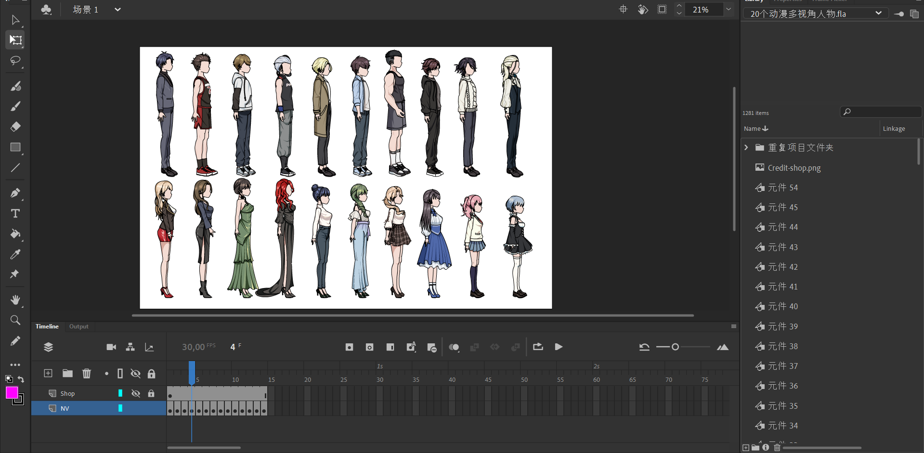Select the Text tool
Viewport: 924px width, 453px height.
pos(15,214)
